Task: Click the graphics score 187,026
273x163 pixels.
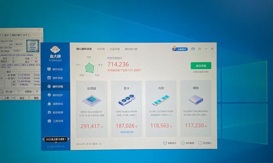Action: pos(125,126)
